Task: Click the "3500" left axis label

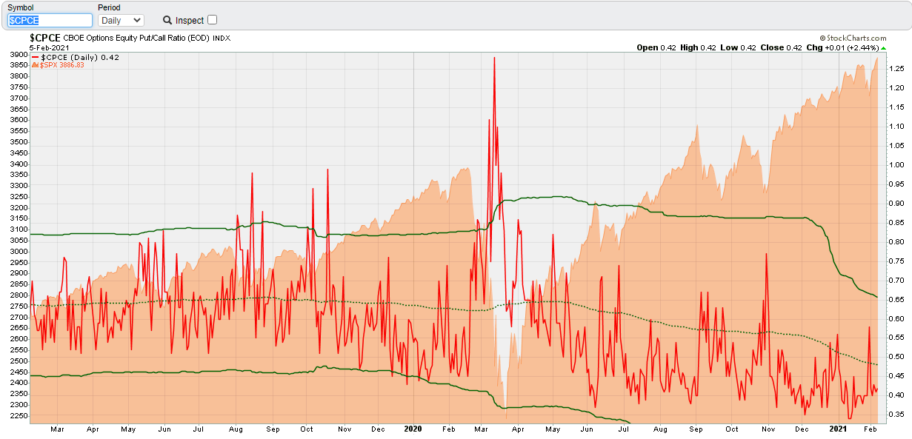Action: [x=19, y=141]
